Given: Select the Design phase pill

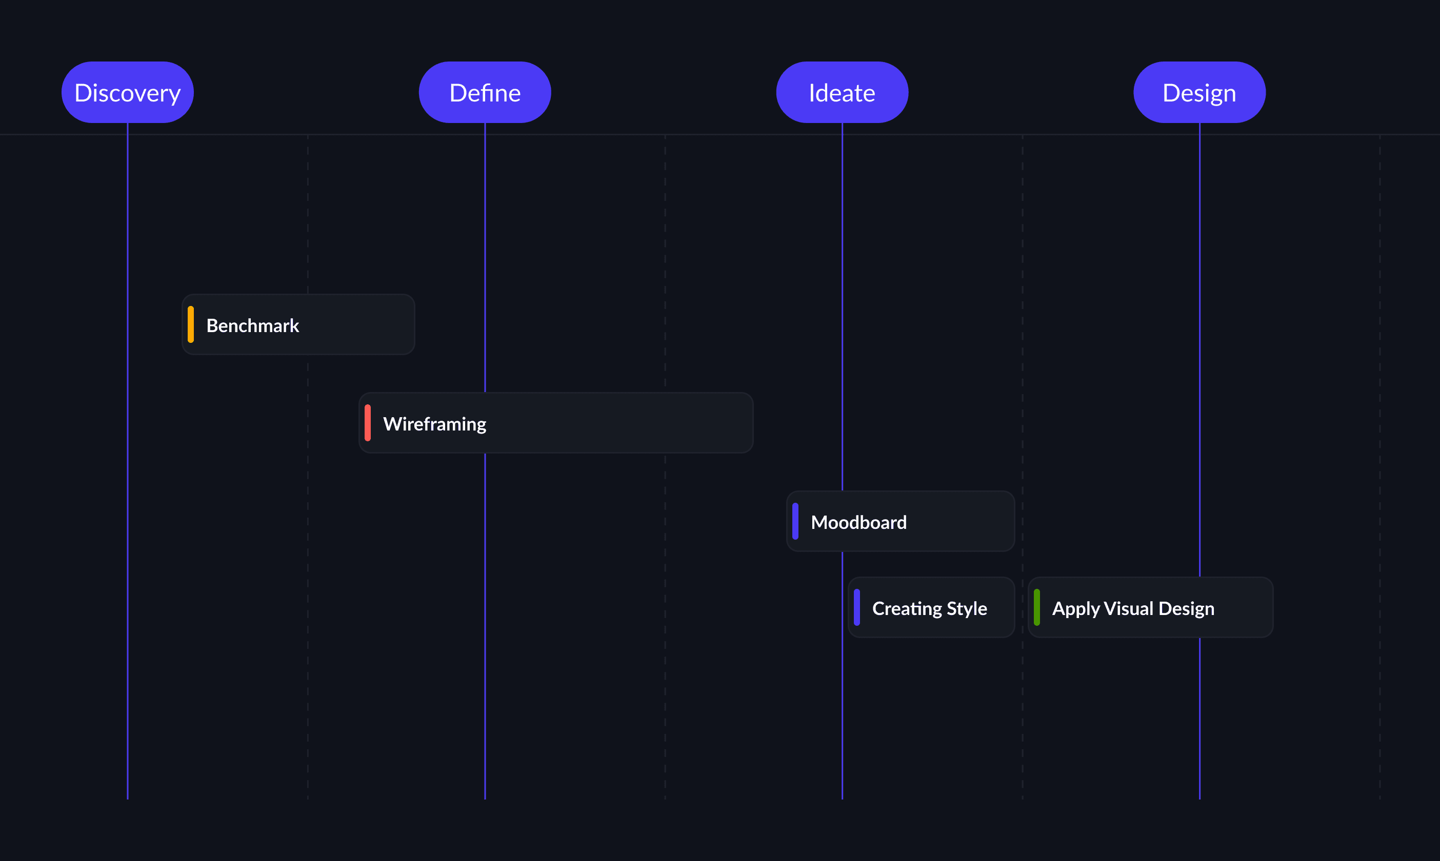Looking at the screenshot, I should [x=1199, y=92].
